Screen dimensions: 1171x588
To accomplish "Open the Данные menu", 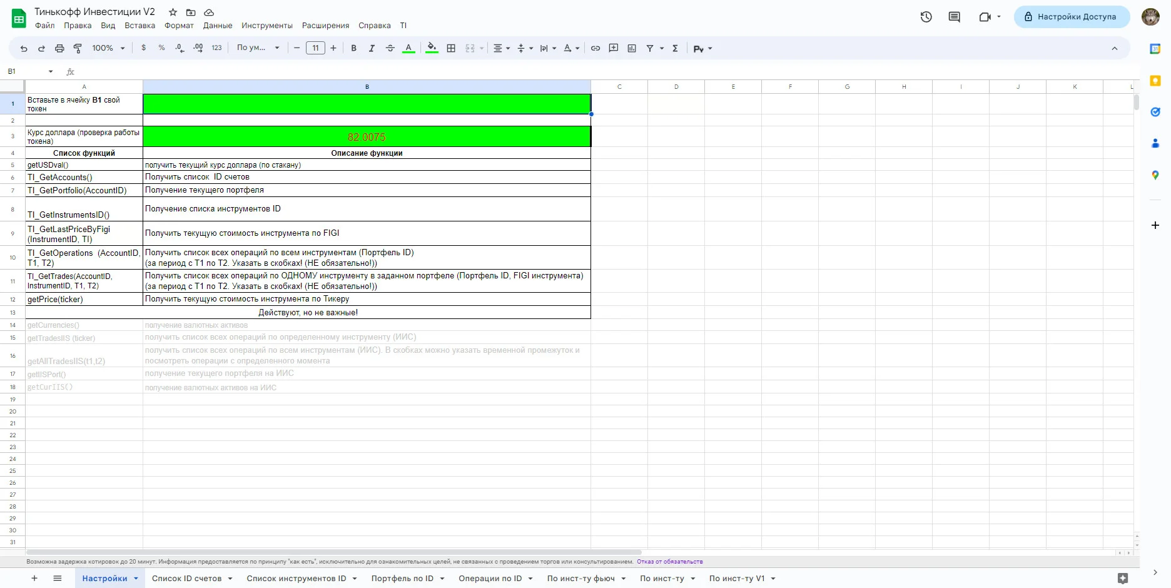I will (218, 26).
